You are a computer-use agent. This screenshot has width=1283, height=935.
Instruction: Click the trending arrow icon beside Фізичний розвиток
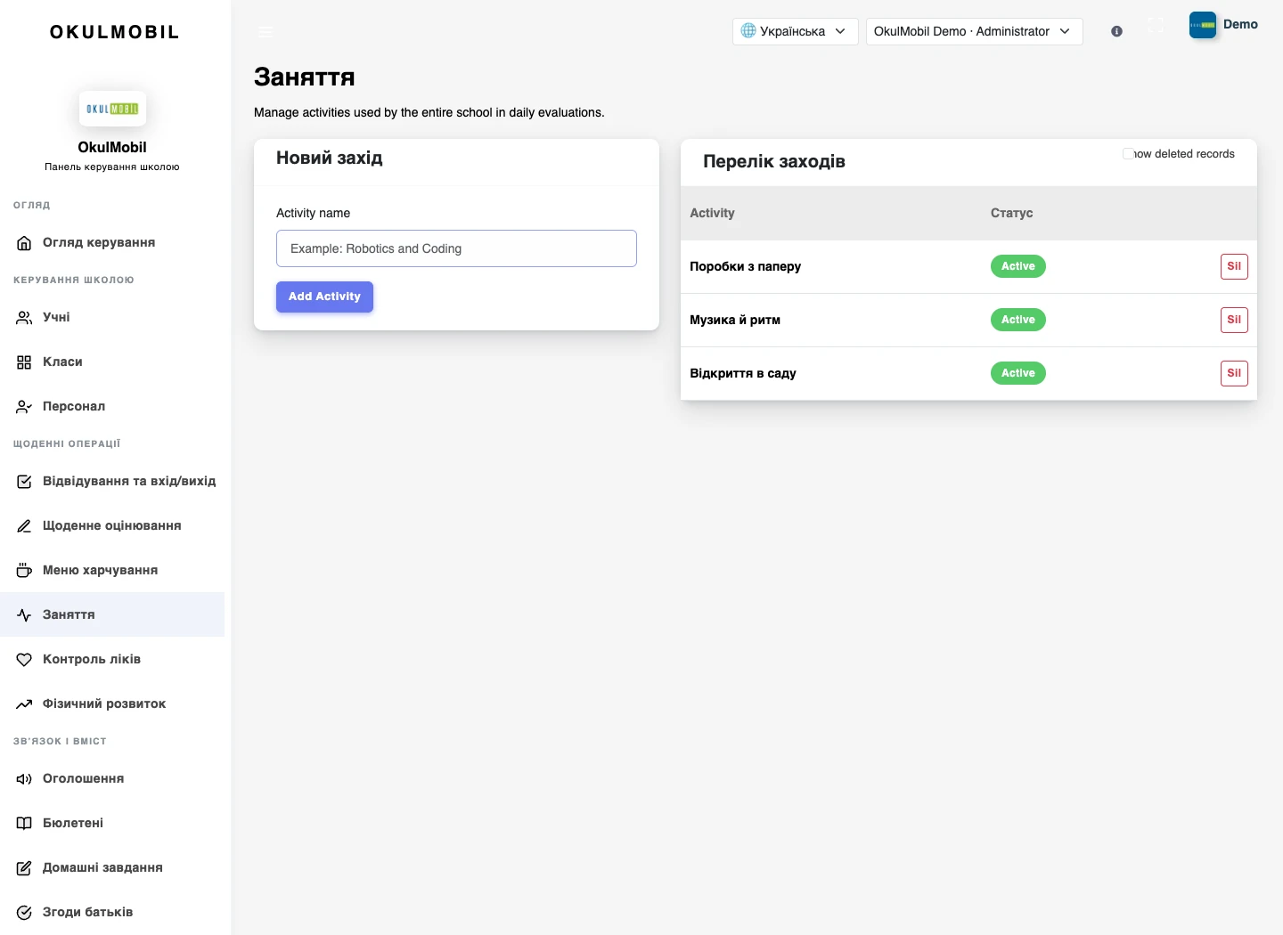24,704
